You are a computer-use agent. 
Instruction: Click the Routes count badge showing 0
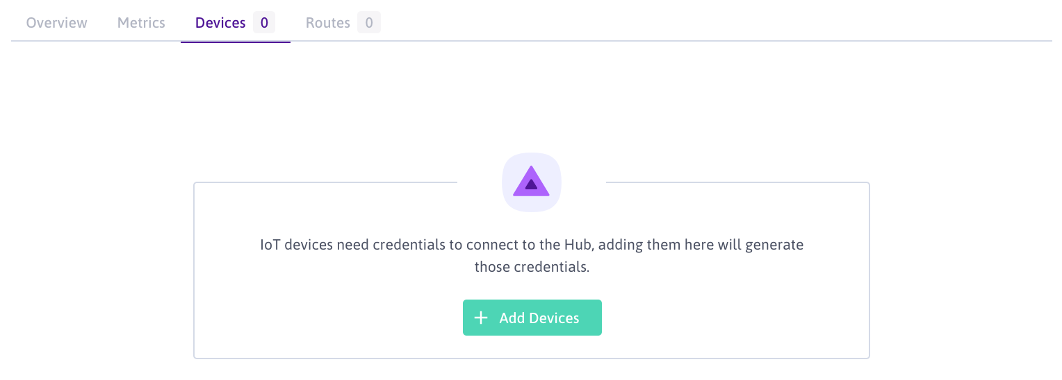click(369, 23)
